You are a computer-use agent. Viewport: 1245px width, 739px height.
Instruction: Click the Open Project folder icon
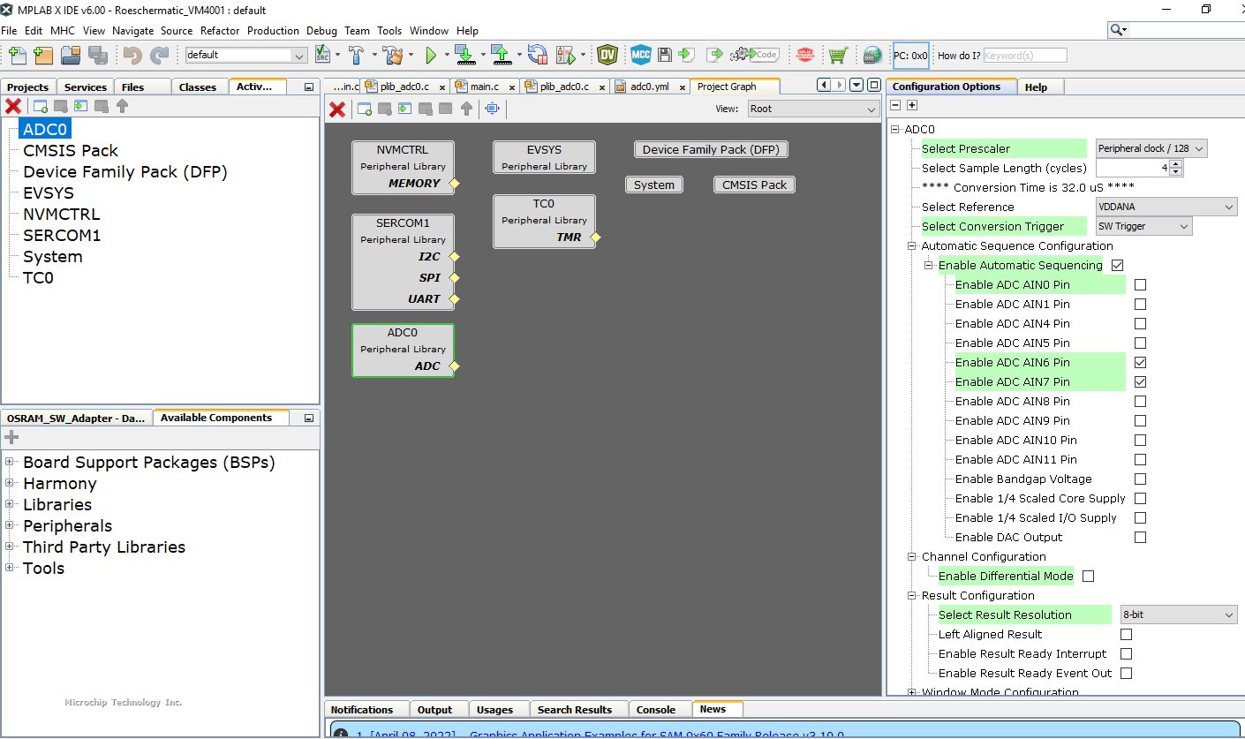pos(71,55)
